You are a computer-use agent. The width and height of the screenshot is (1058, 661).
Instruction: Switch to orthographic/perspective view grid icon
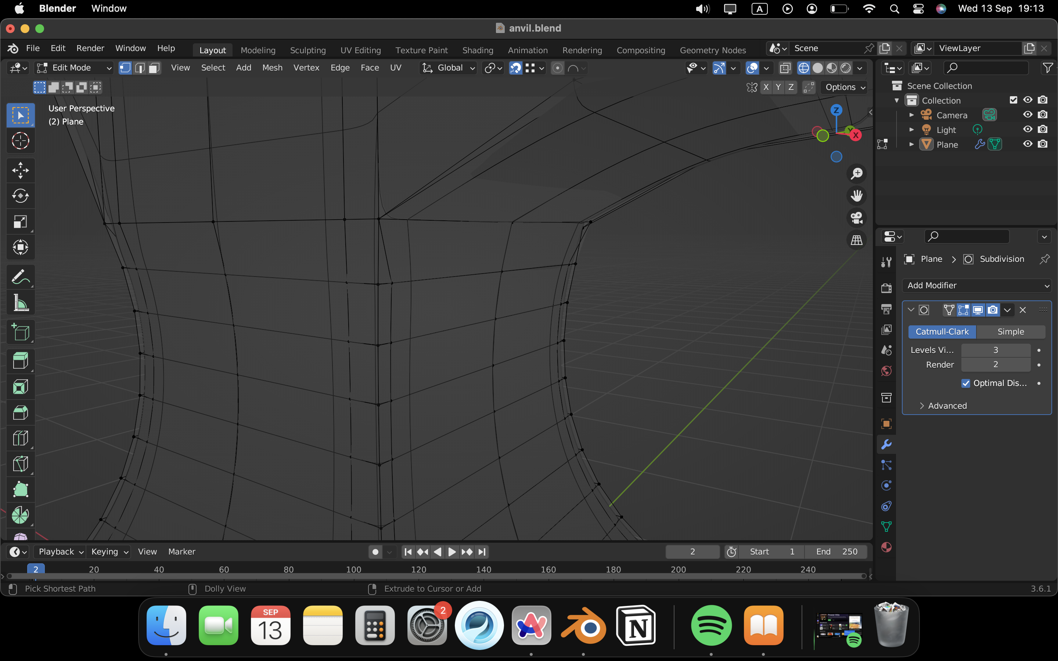click(x=856, y=240)
